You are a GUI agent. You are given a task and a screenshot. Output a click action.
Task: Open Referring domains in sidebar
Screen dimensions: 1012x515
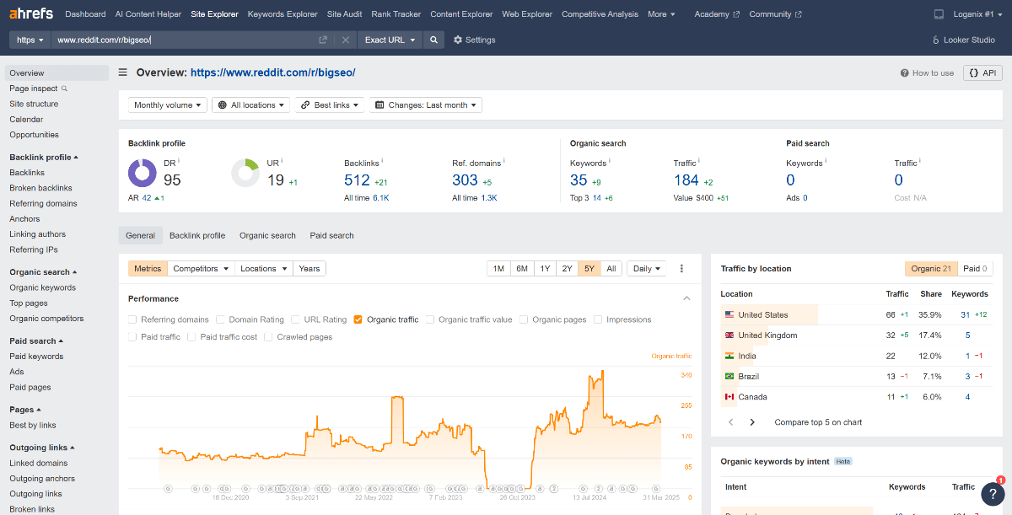pos(43,203)
